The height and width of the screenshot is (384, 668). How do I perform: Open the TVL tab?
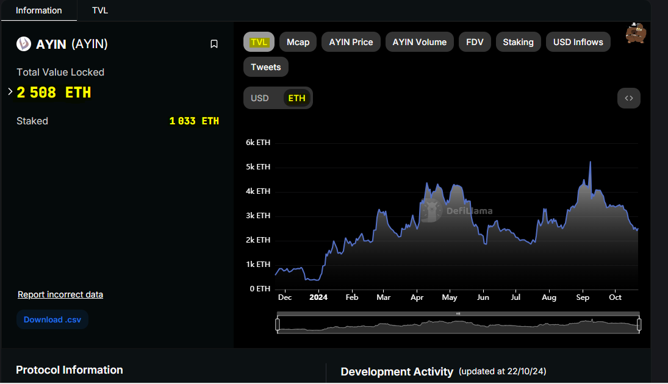click(x=100, y=10)
